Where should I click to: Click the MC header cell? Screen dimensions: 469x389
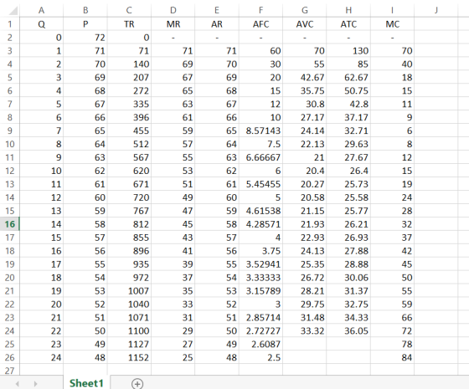point(393,24)
